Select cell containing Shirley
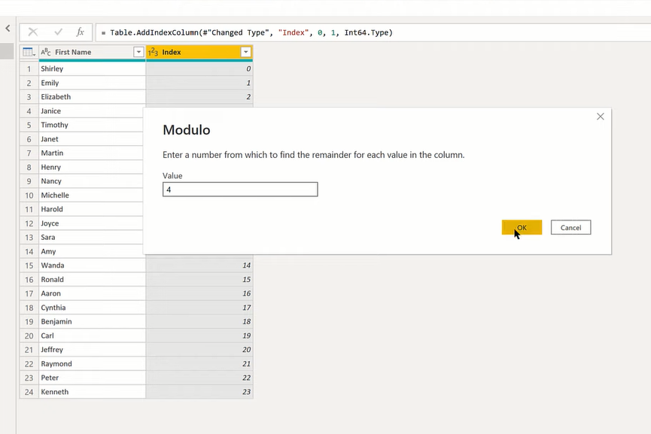 [x=92, y=69]
